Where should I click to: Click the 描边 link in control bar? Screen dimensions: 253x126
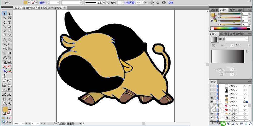[42, 3]
